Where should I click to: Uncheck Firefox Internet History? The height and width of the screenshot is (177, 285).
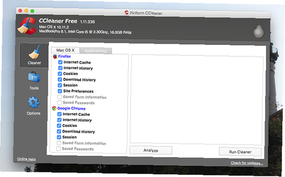(60, 68)
